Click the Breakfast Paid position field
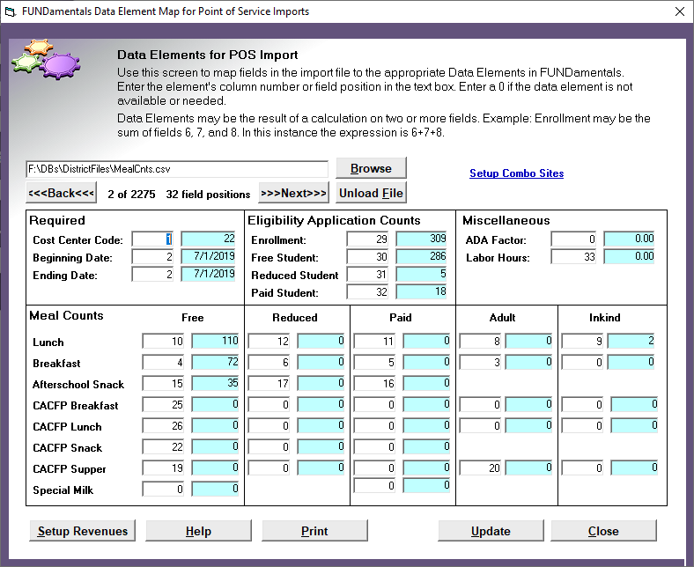The image size is (694, 567). [375, 362]
